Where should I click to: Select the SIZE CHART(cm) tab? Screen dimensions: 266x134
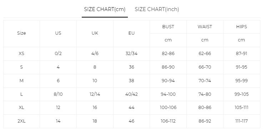click(105, 9)
